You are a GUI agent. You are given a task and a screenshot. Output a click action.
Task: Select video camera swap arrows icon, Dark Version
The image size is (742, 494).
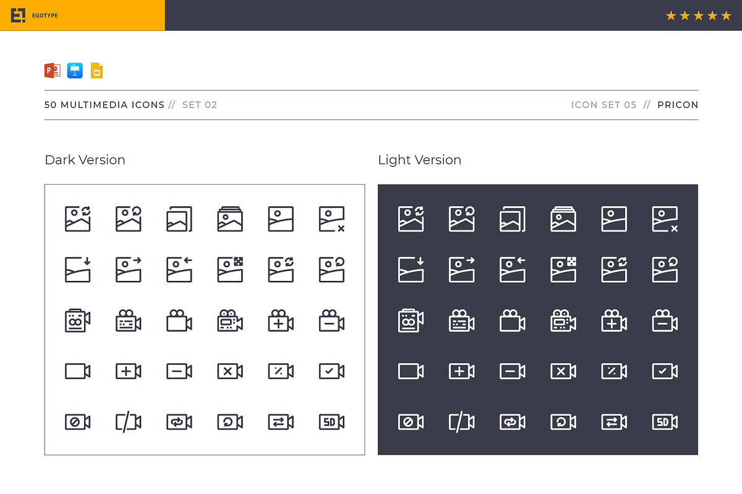[x=281, y=422]
